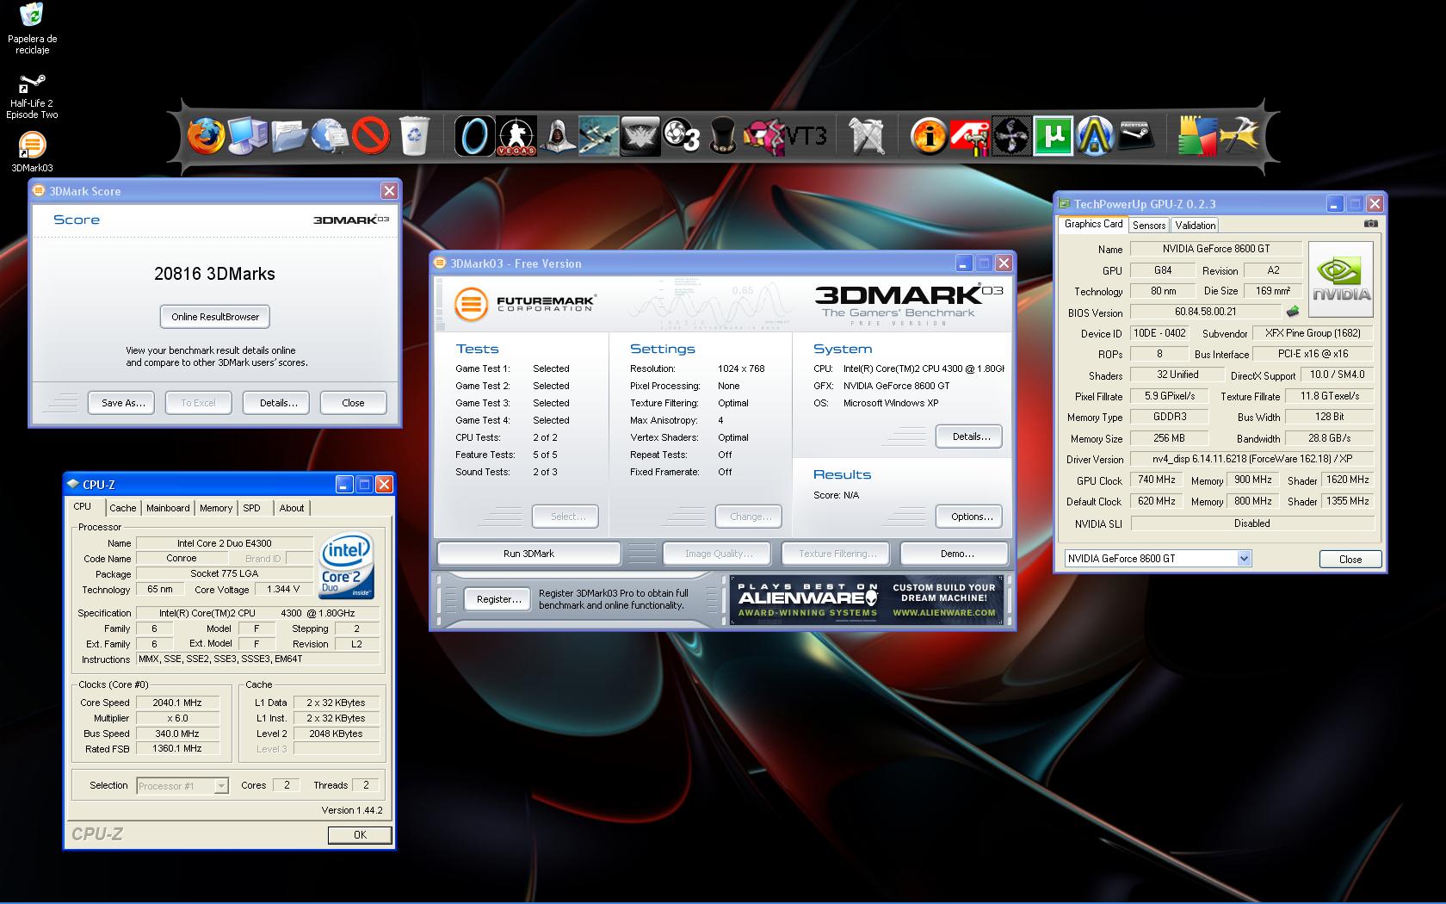1446x904 pixels.
Task: Launch the soccer ball 3 game icon
Action: tap(682, 136)
